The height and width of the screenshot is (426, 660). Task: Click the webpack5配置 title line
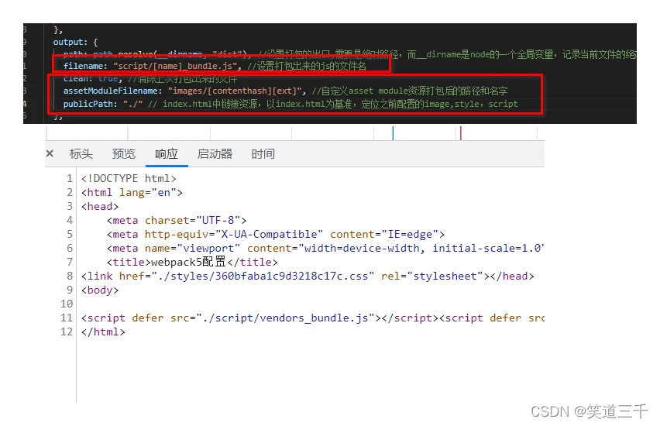[192, 262]
